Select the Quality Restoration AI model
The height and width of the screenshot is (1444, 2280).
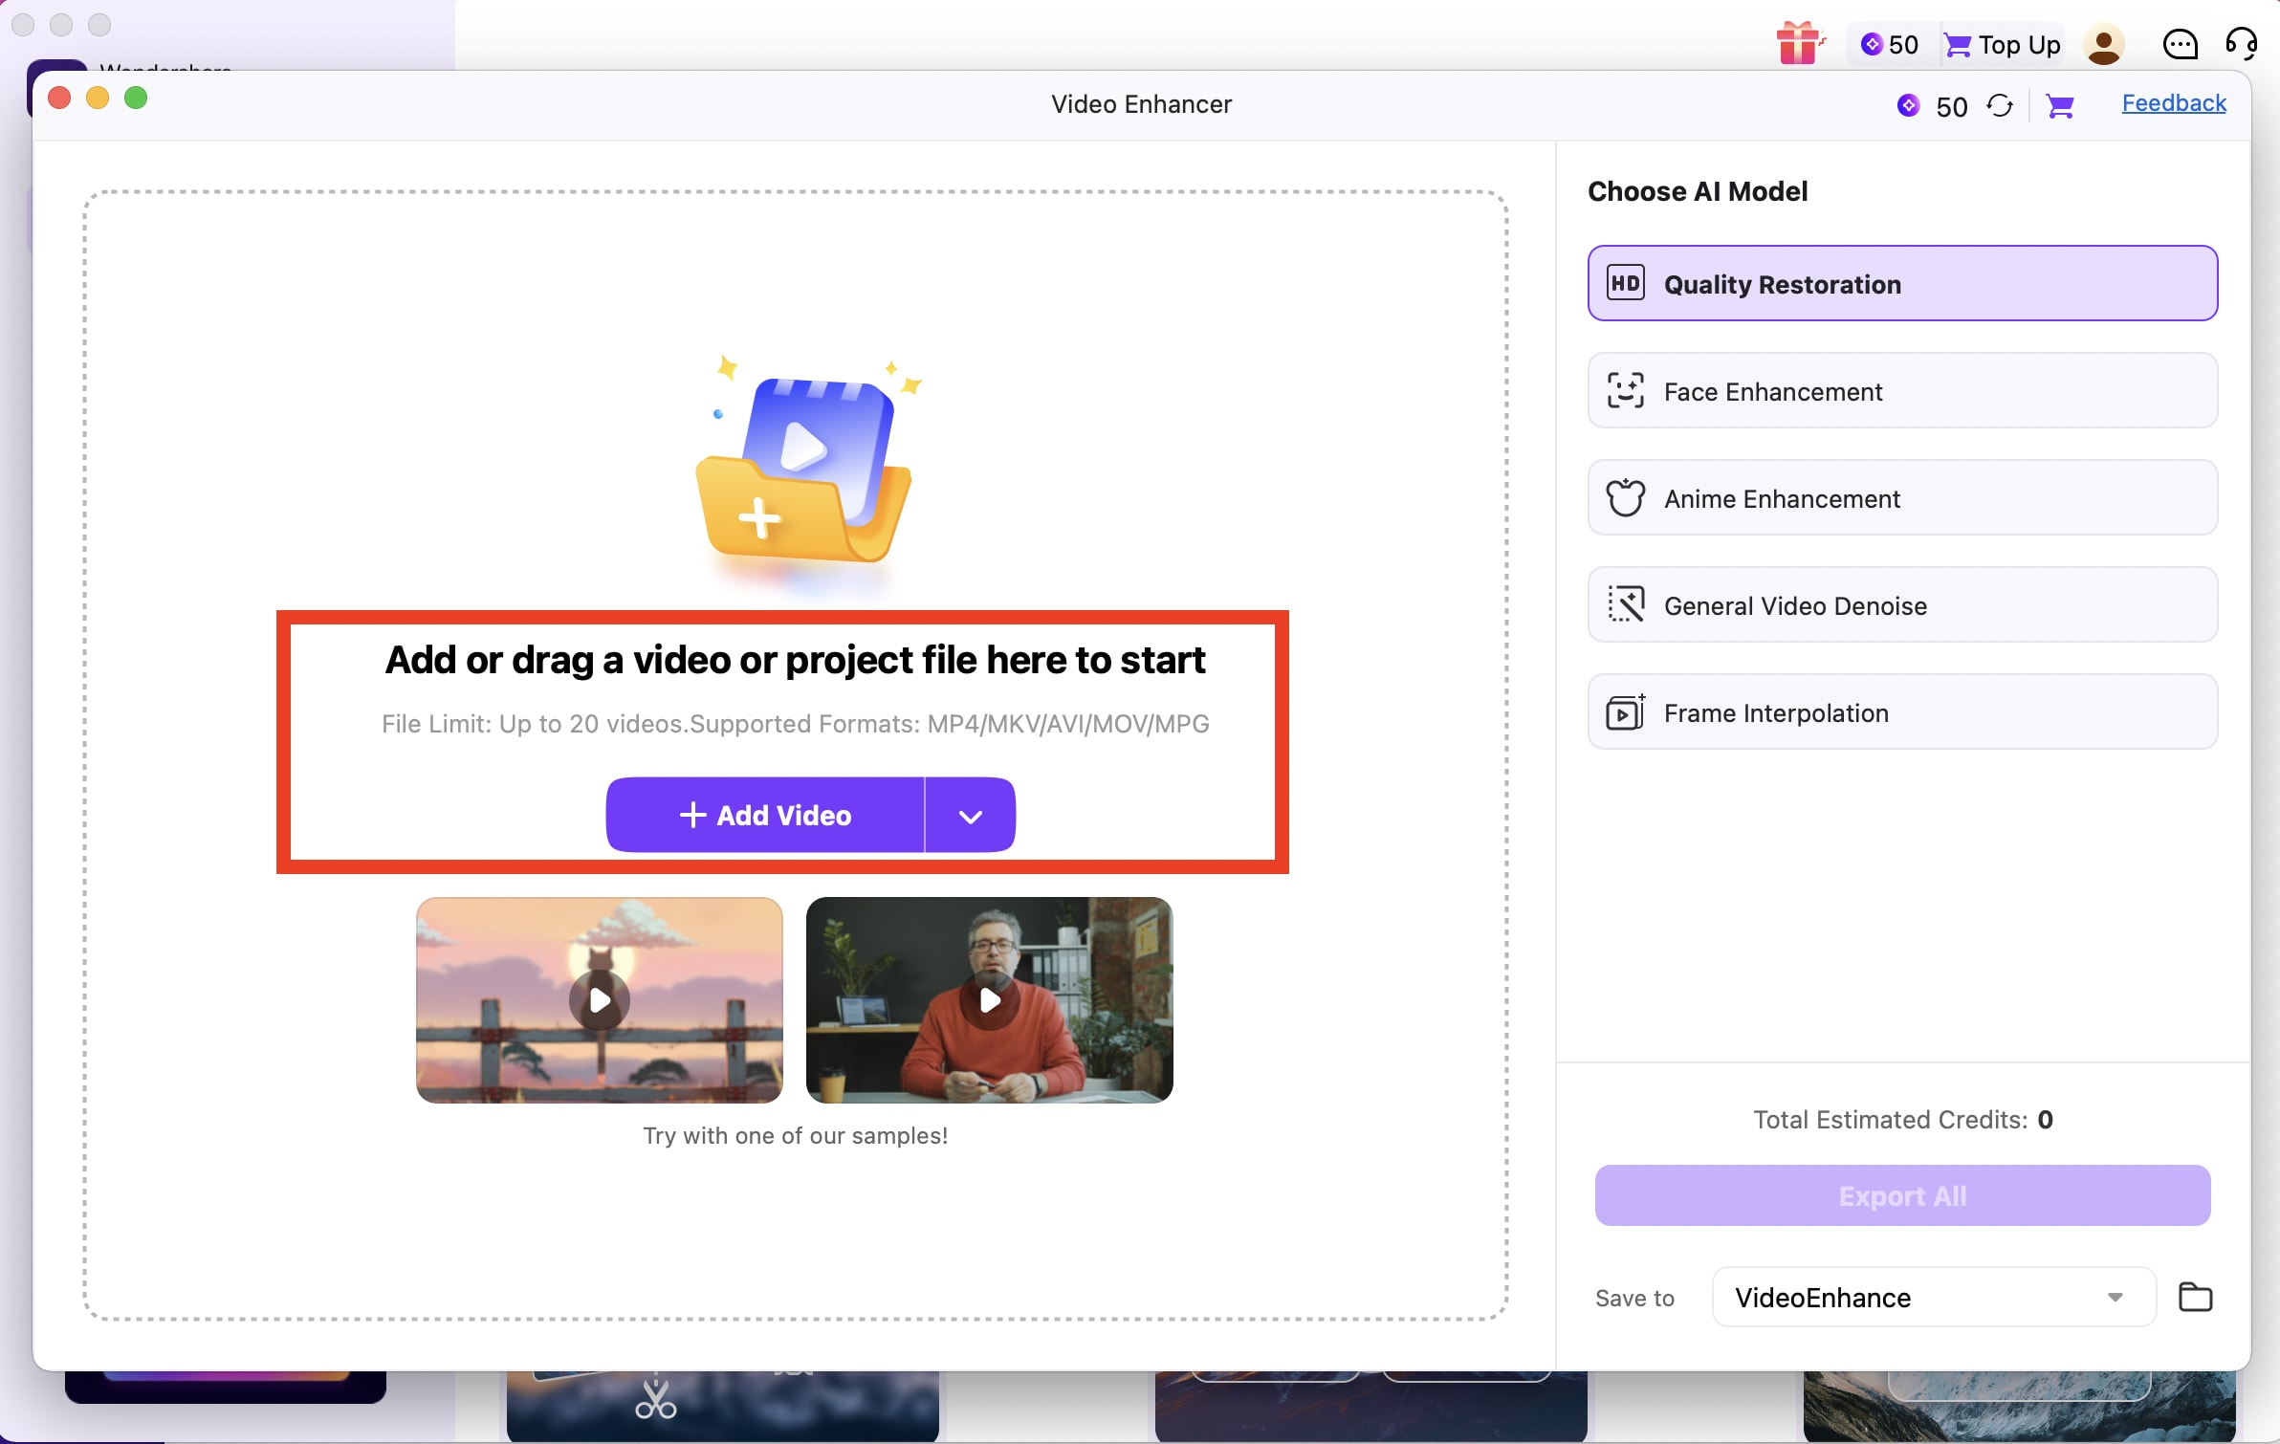coord(1900,283)
